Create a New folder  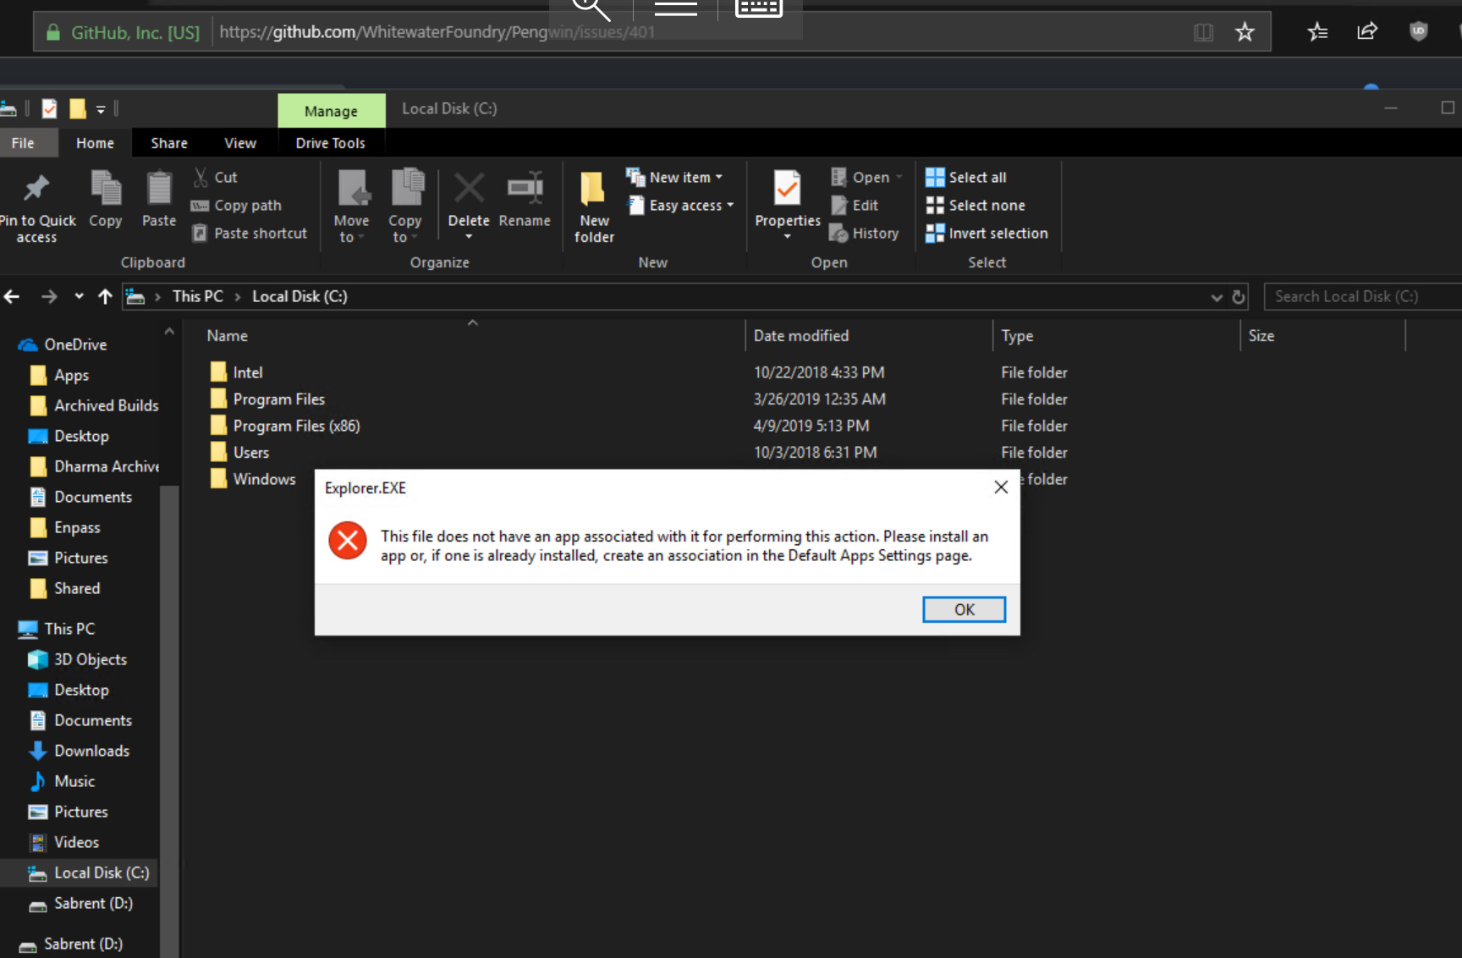coord(593,203)
